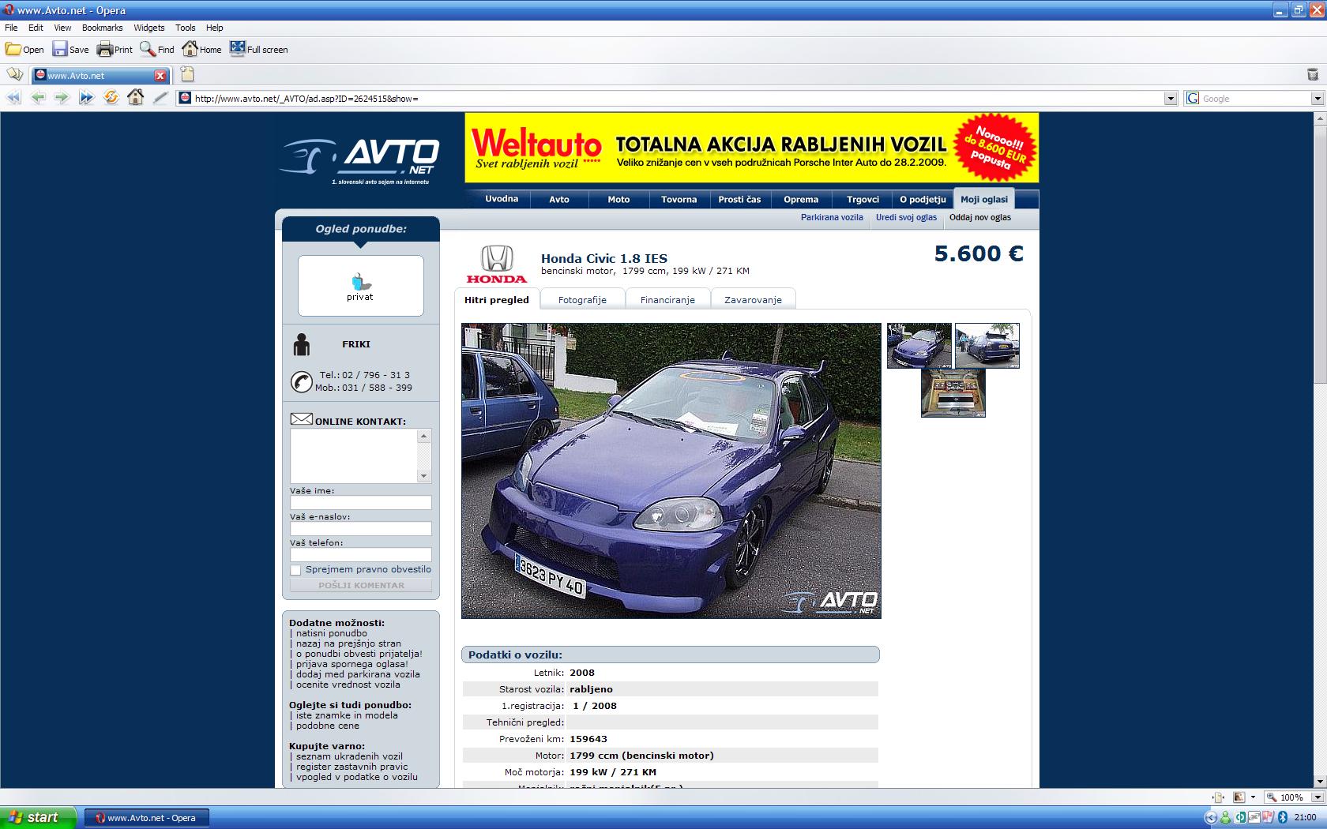Reload the page with the orange refresh icon
This screenshot has width=1327, height=829.
111,98
